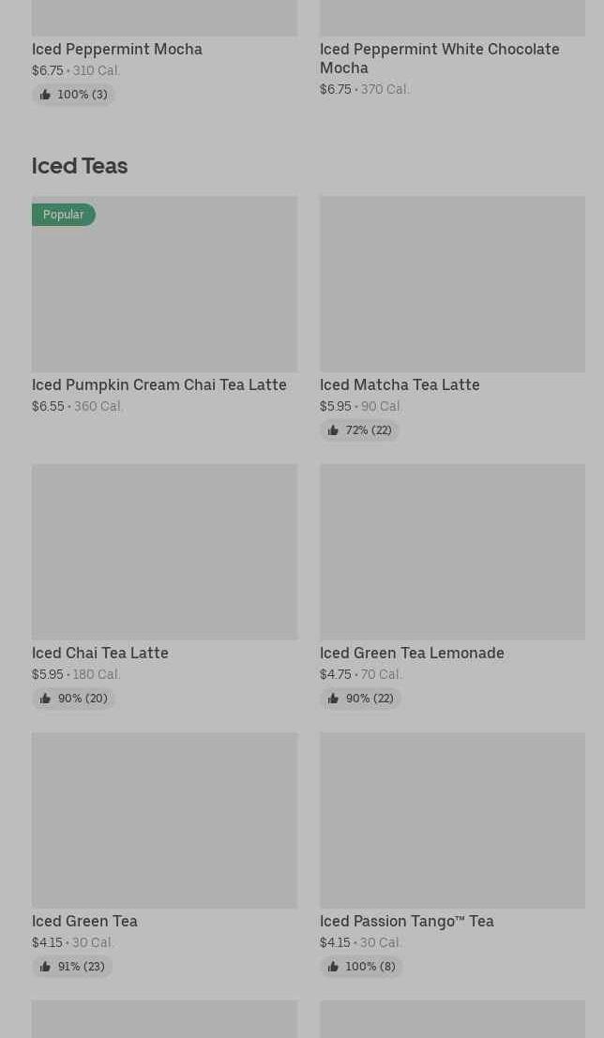Image resolution: width=604 pixels, height=1038 pixels.
Task: Click thumbs-up icon under Iced Matcha Tea Latte
Action: click(333, 430)
